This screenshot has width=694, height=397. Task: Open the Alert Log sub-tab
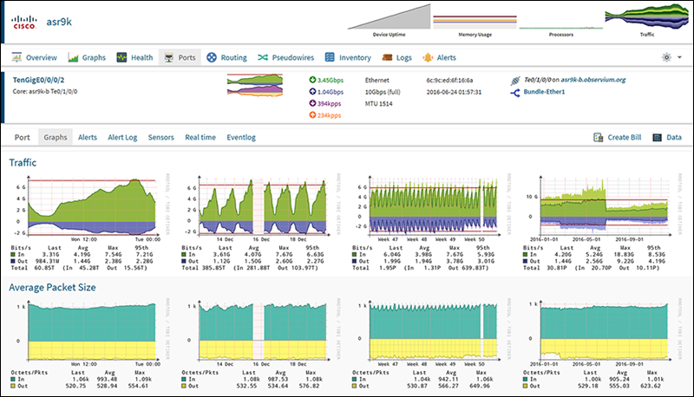click(122, 138)
